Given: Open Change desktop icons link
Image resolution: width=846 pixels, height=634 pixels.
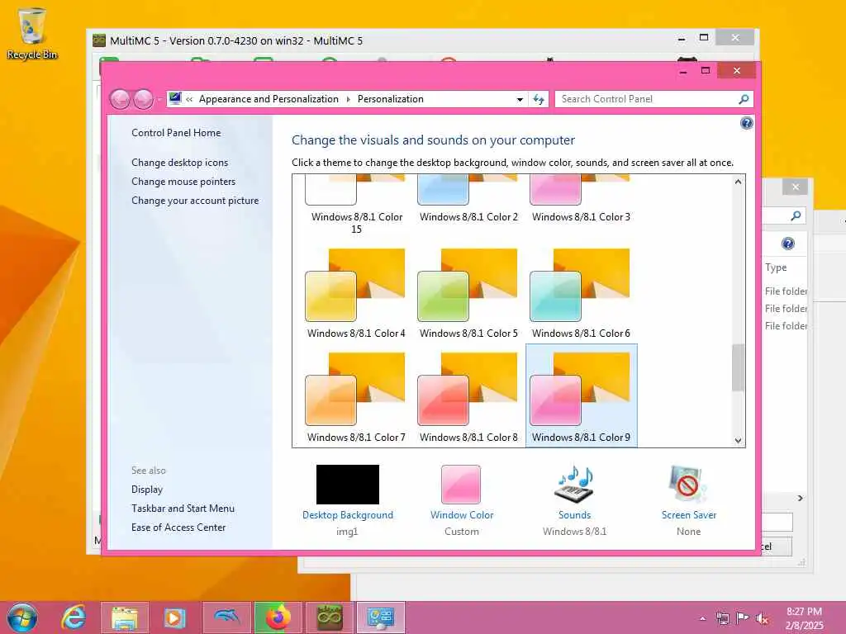Looking at the screenshot, I should coord(179,163).
